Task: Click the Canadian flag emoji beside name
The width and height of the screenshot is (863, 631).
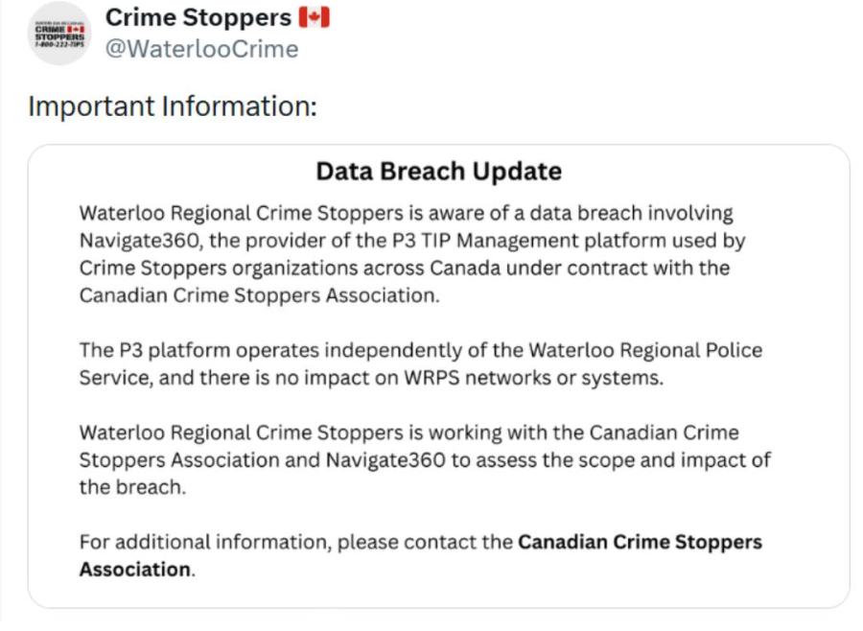Action: (x=315, y=17)
